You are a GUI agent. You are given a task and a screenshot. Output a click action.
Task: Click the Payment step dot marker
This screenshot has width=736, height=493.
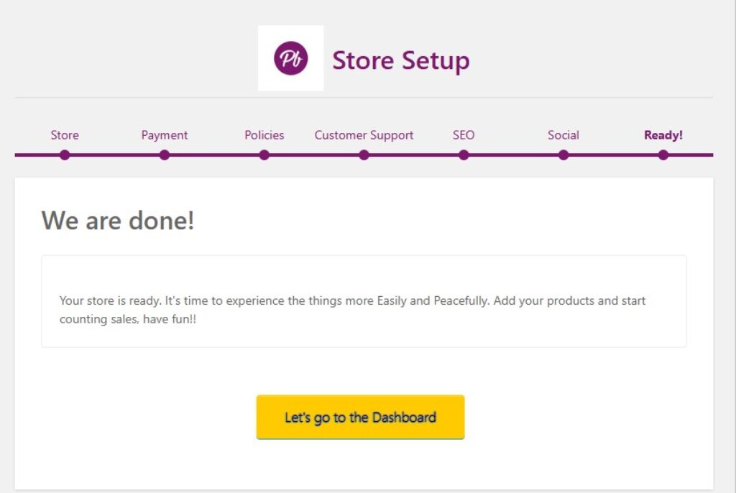(x=165, y=155)
